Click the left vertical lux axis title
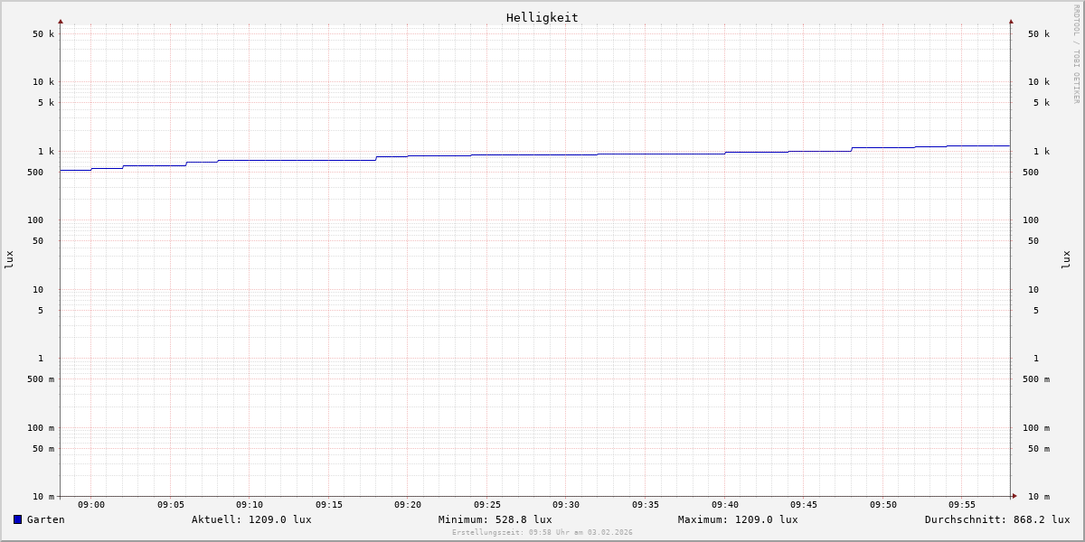This screenshot has width=1085, height=542. (9, 259)
